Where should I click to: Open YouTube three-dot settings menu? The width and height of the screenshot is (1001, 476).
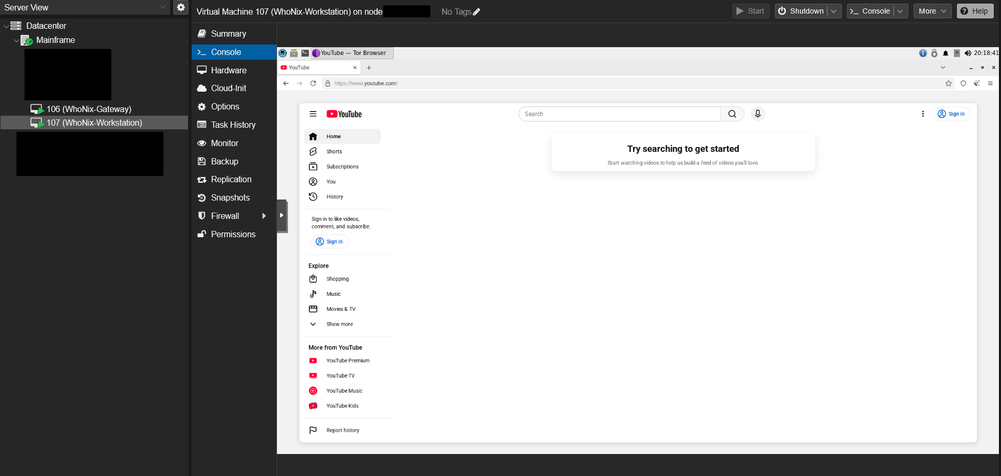(x=922, y=114)
